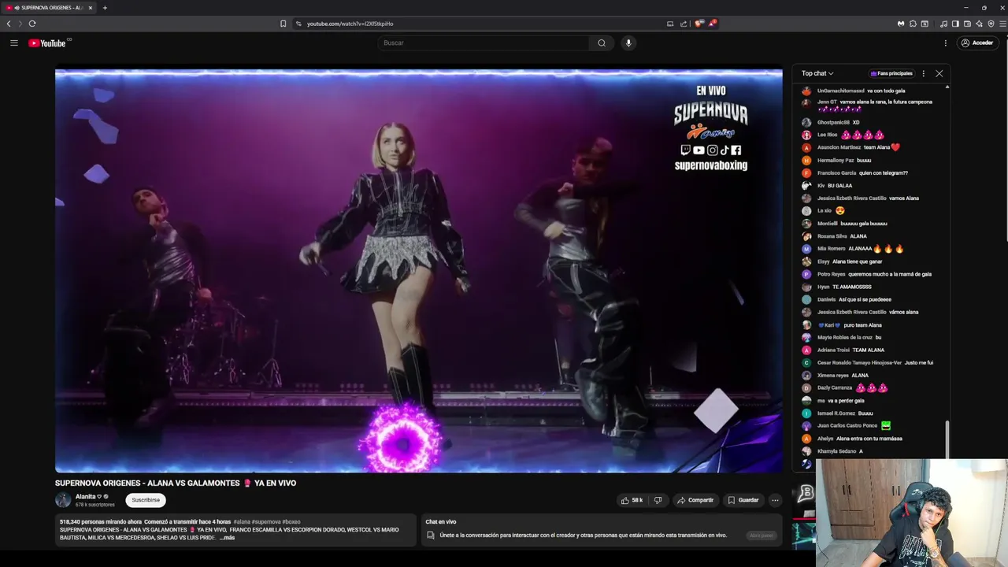
Task: Go back with browser back arrow
Action: [9, 24]
